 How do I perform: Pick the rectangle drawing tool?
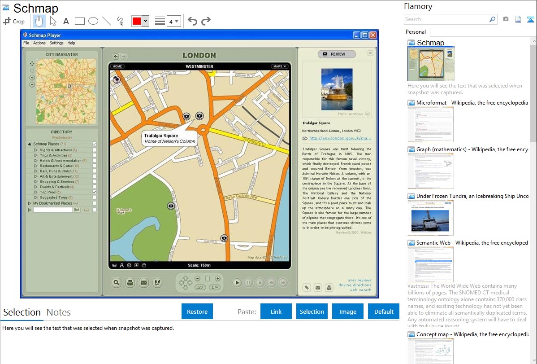click(79, 21)
